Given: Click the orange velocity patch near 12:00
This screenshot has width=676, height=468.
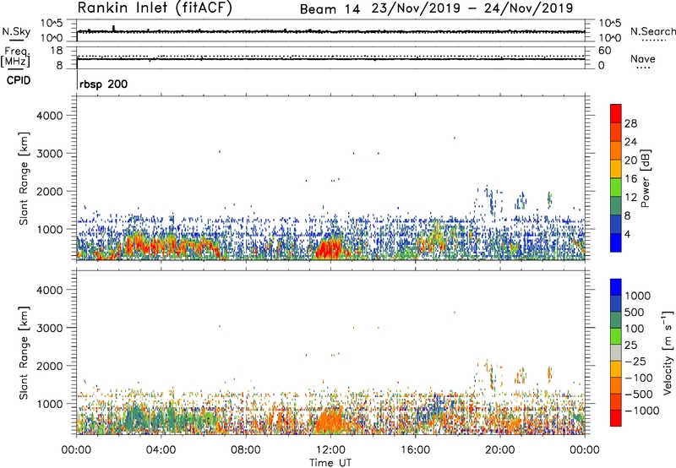Looking at the screenshot, I should [331, 420].
